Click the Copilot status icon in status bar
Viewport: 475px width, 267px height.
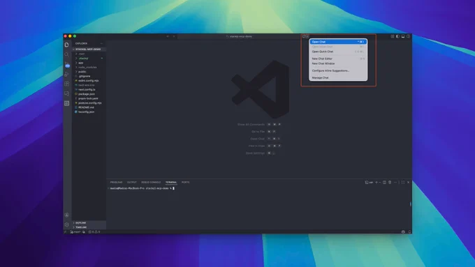(x=403, y=232)
